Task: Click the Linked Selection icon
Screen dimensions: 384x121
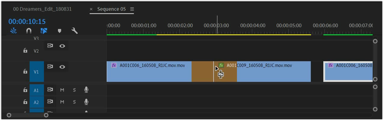Action: [44, 31]
